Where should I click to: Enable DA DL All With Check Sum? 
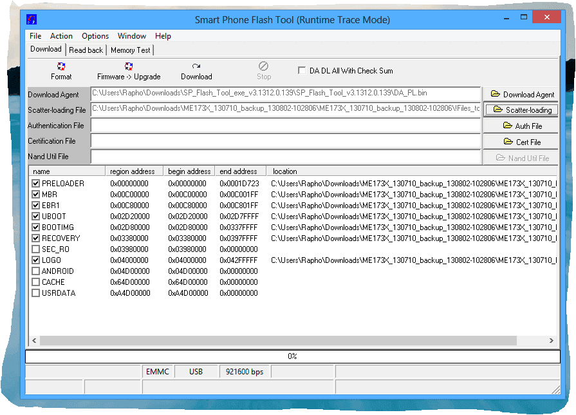coord(302,70)
